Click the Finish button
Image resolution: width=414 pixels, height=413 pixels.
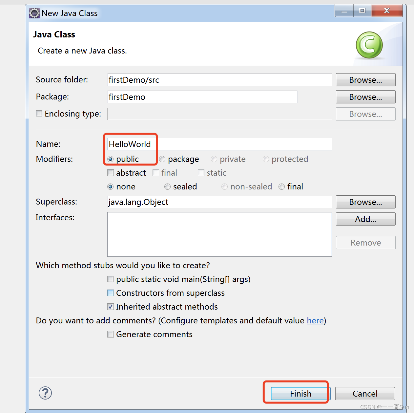click(x=300, y=394)
